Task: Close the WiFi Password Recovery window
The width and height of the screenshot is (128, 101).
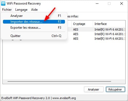Action: tap(122, 3)
